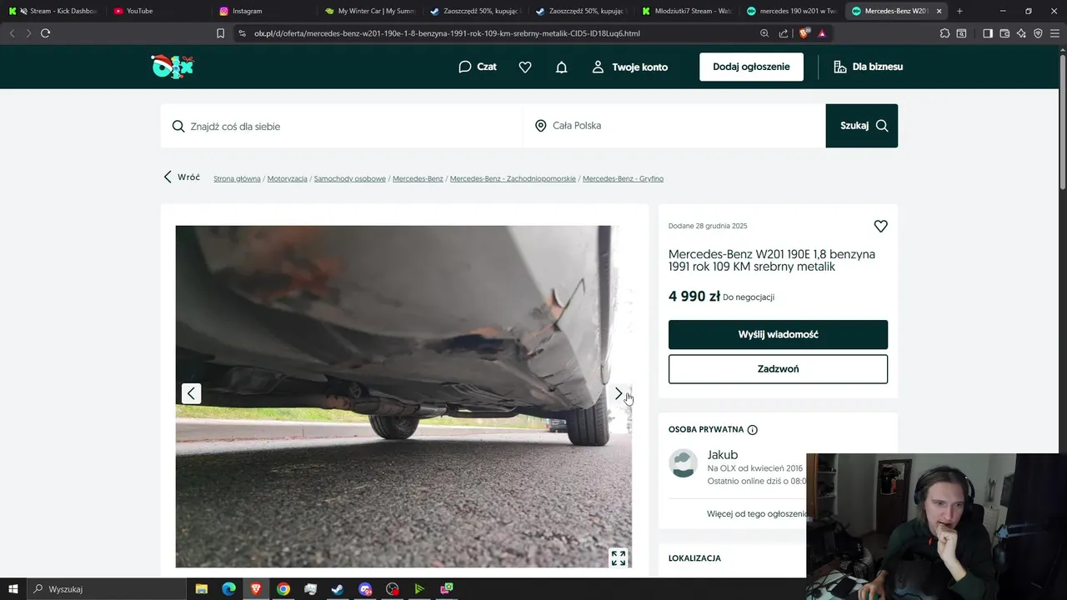
Task: Open favorites heart in header
Action: point(525,67)
